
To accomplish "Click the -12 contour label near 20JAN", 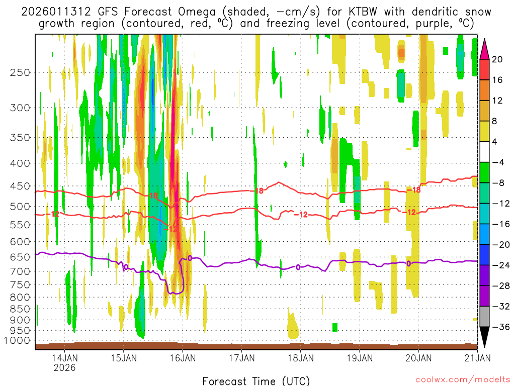I will pyautogui.click(x=409, y=213).
